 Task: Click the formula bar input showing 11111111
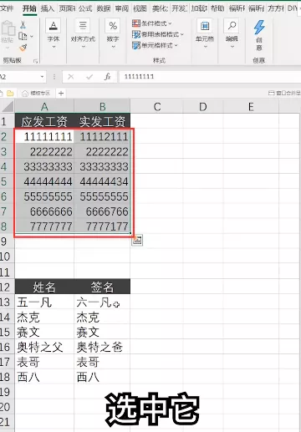209,77
